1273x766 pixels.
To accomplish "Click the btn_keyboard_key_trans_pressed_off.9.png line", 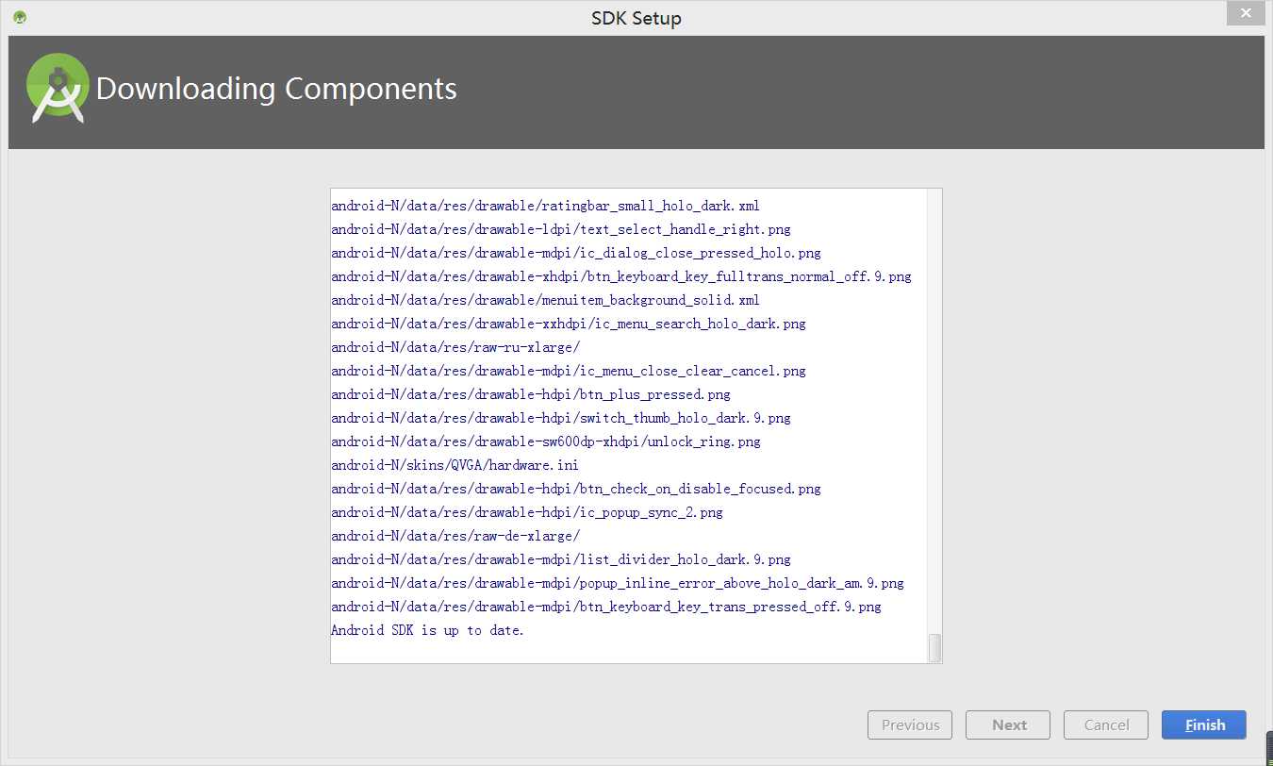I will [x=606, y=607].
